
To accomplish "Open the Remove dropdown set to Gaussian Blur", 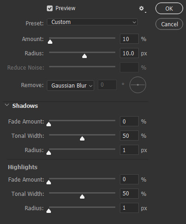I will tap(70, 85).
